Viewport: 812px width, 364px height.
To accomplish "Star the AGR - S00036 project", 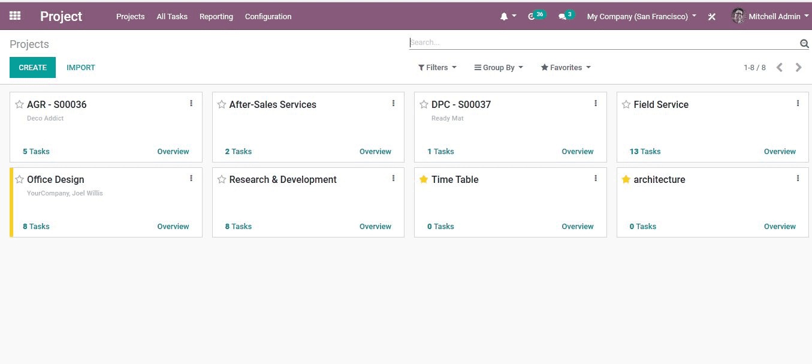I will (x=19, y=105).
